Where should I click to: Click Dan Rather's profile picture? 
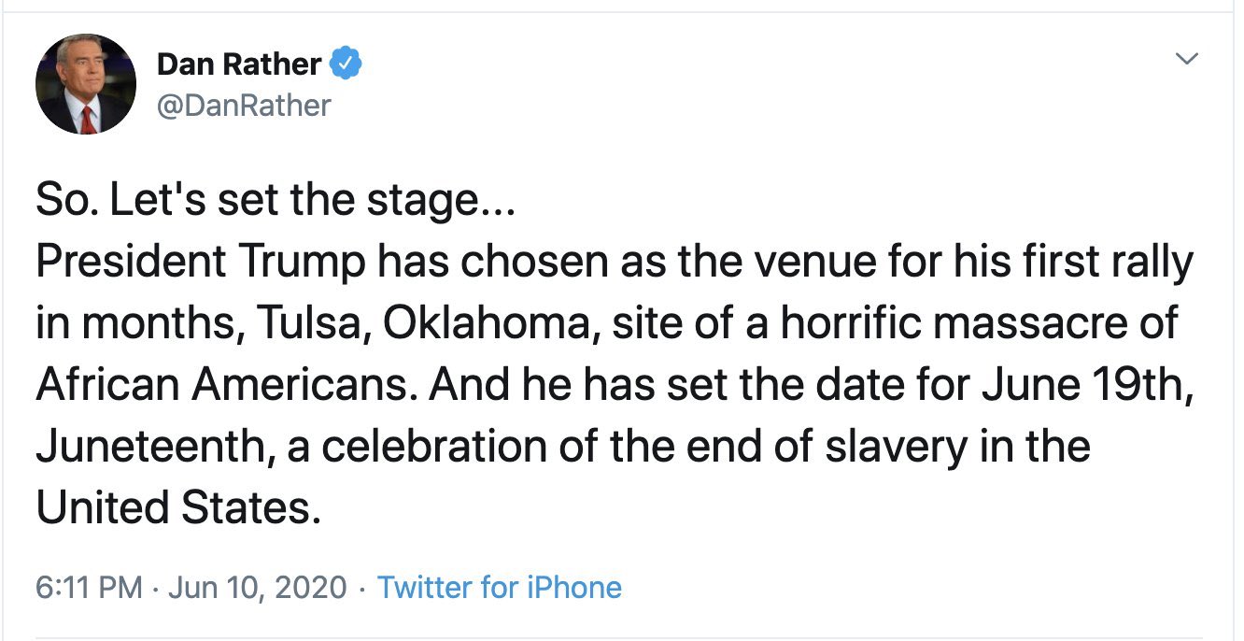[x=86, y=84]
